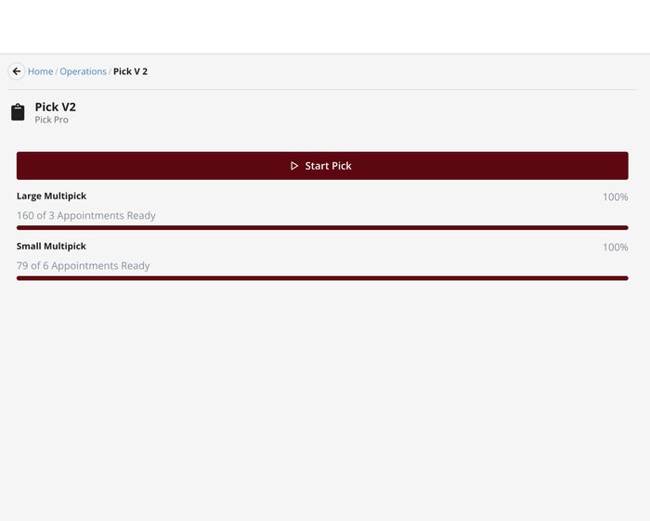Click the back arrow icon
The height and width of the screenshot is (521, 650).
17,71
